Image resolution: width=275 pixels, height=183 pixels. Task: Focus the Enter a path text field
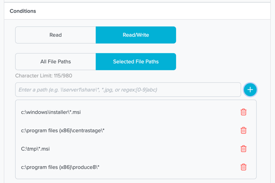click(x=128, y=90)
